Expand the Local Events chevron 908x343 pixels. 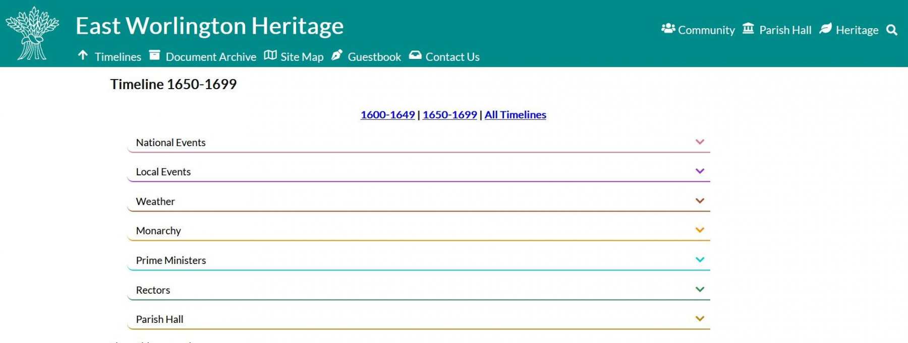[x=700, y=171]
